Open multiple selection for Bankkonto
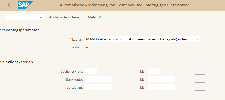 (x=200, y=79)
